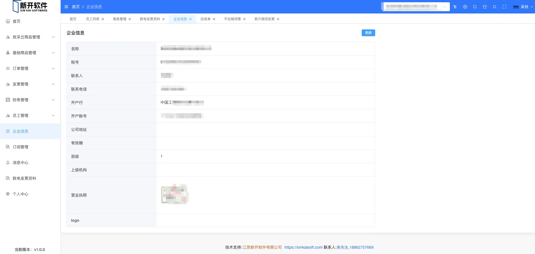Switch to the 数电发票资料 tab
Viewport: 535px width, 254px height.
[150, 19]
